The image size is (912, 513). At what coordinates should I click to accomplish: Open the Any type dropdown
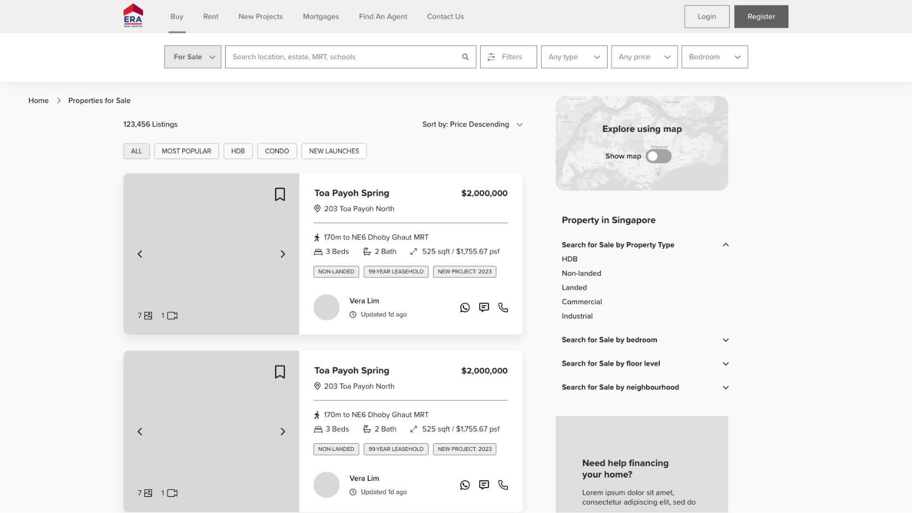click(574, 57)
